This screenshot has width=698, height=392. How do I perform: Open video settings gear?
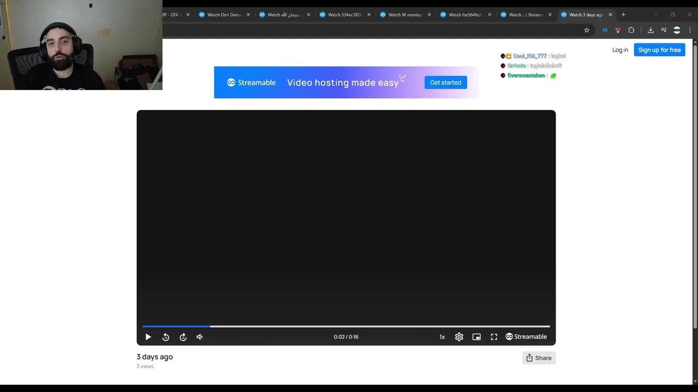coord(459,337)
